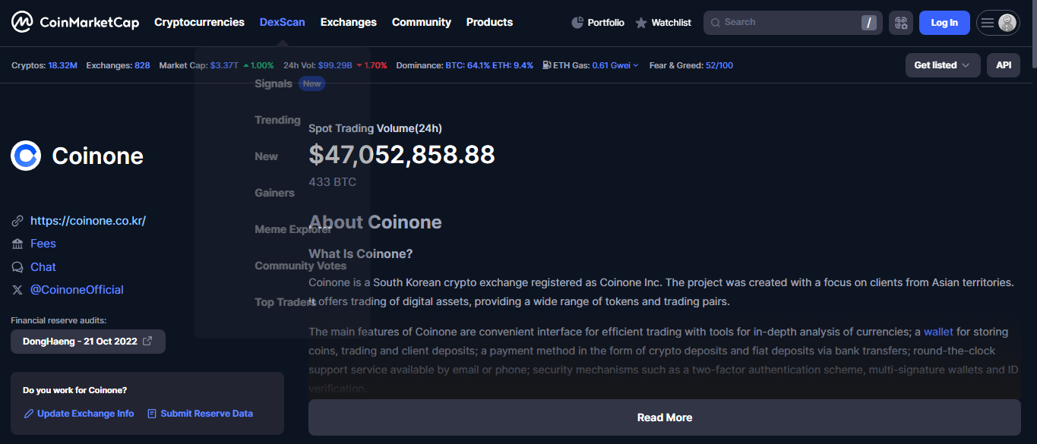Click the Read More button
The width and height of the screenshot is (1037, 444).
(665, 417)
